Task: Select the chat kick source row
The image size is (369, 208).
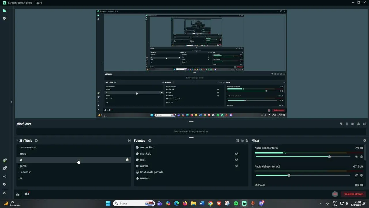Action: pos(191,154)
